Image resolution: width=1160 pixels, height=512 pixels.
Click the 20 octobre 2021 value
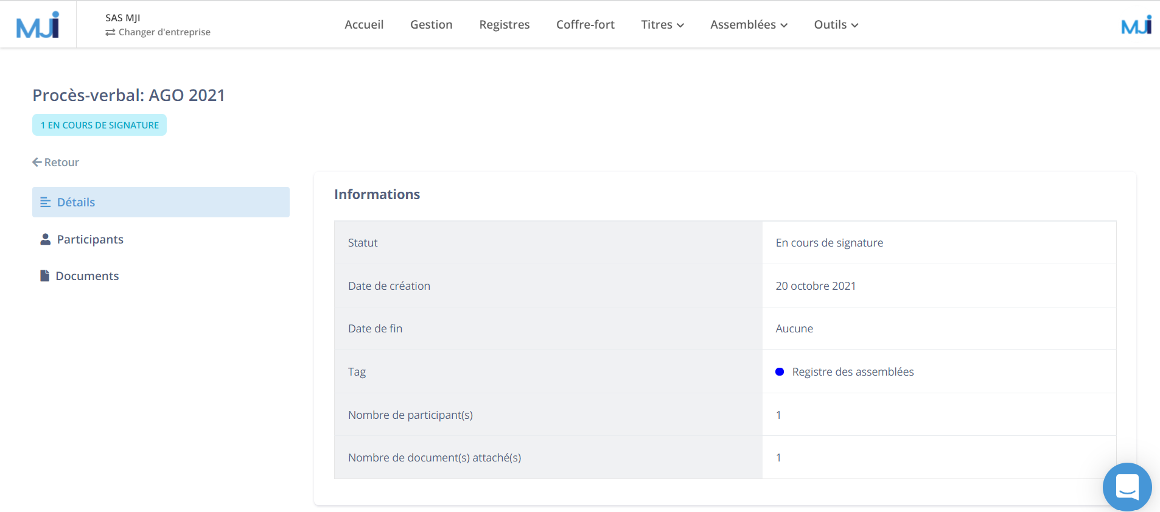click(816, 286)
